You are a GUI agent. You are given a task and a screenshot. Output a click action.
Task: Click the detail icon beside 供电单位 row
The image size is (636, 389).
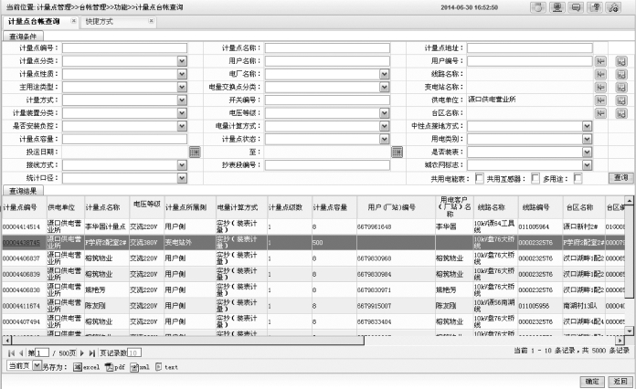click(x=621, y=100)
